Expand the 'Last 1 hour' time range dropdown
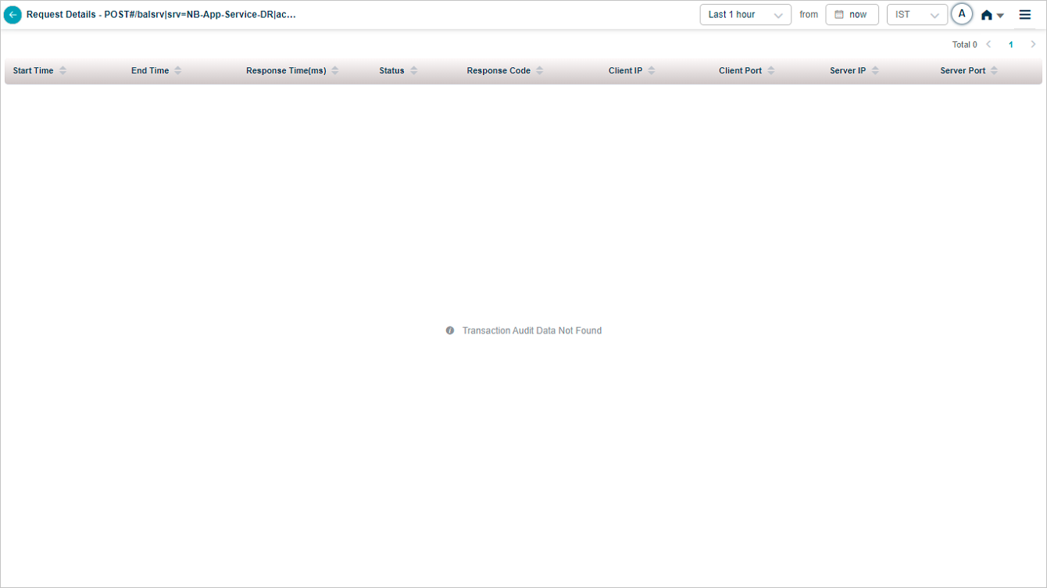Image resolution: width=1047 pixels, height=588 pixels. click(x=745, y=15)
